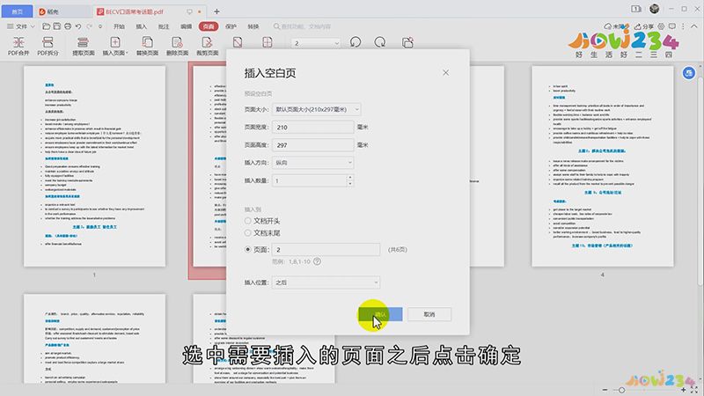The height and width of the screenshot is (396, 704).
Task: Open the PDF拆分 split tool
Action: tap(48, 47)
